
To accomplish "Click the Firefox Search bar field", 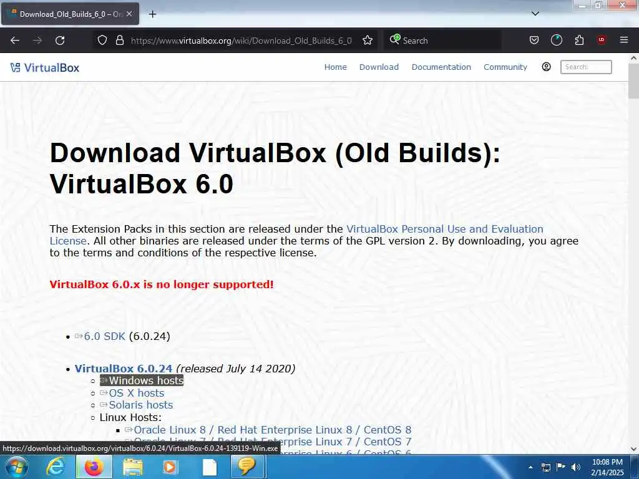I will coord(442,41).
